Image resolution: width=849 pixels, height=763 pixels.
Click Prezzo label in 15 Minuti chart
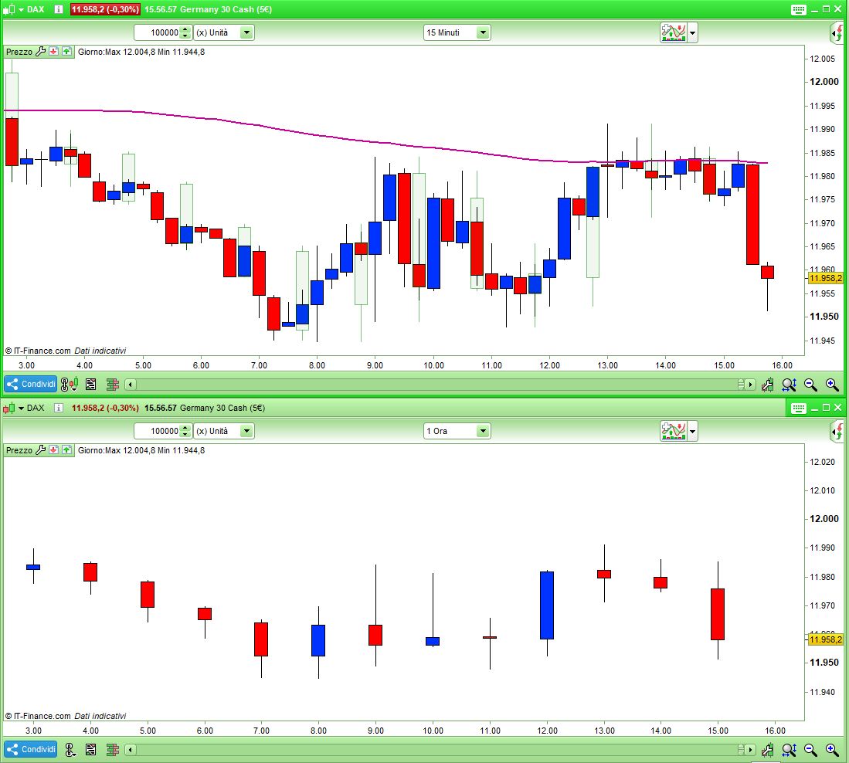point(19,52)
